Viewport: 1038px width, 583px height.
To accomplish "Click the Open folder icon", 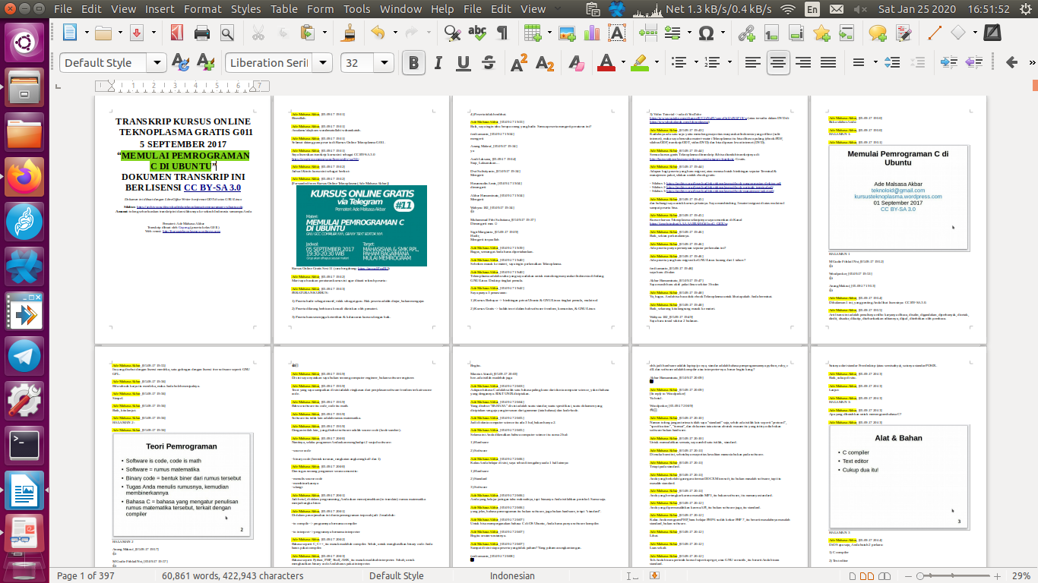I will 103,33.
